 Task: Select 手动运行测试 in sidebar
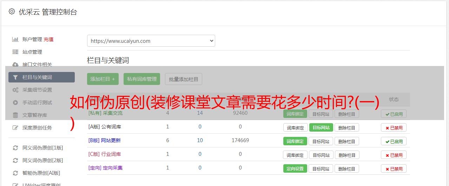pyautogui.click(x=37, y=102)
